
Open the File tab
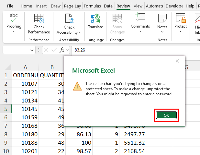click(x=10, y=6)
